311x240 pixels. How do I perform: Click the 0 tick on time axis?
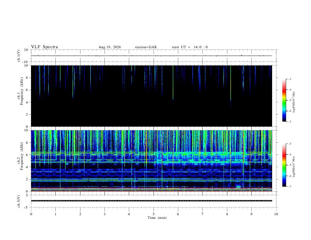[x=31, y=214]
